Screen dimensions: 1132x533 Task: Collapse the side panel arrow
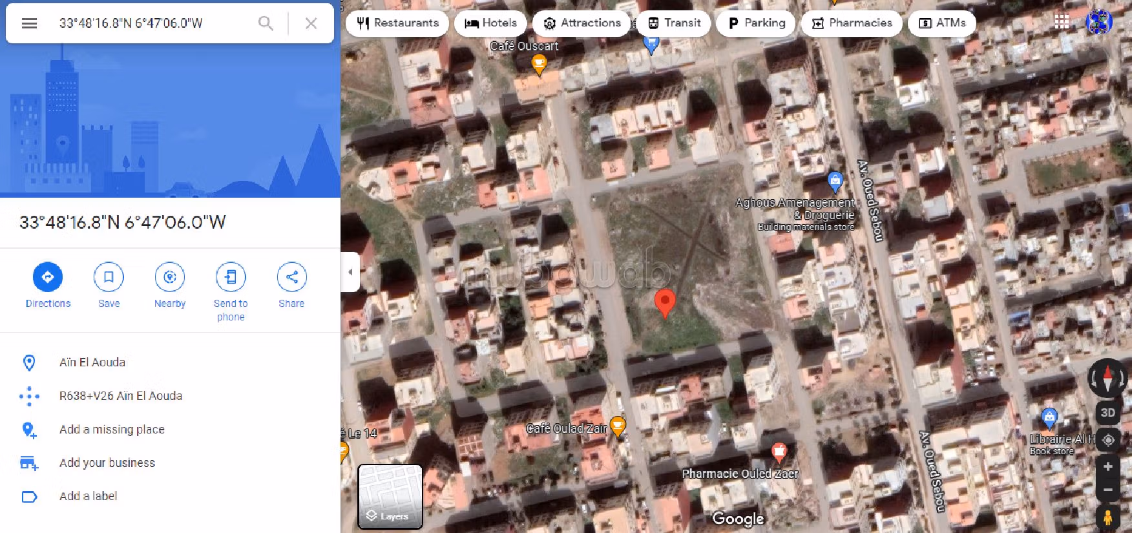pyautogui.click(x=350, y=272)
